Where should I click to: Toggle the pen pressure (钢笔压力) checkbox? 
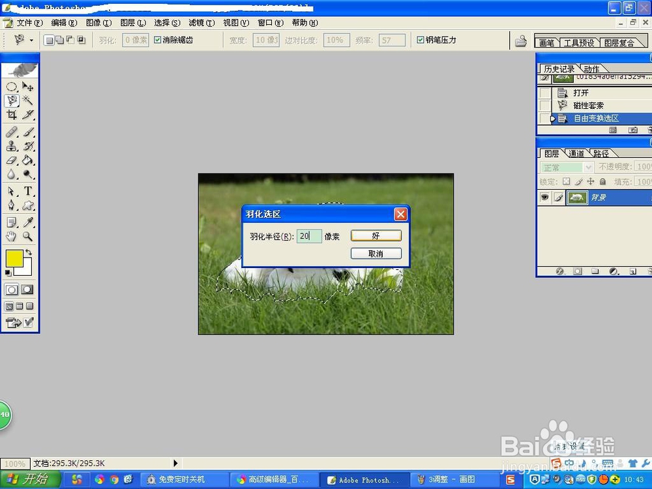coord(421,40)
